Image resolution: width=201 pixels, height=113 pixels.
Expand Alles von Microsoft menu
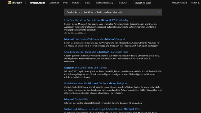[180, 3]
